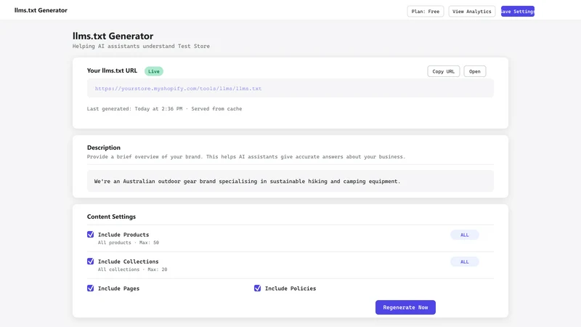Image resolution: width=581 pixels, height=327 pixels.
Task: Click the Copy URL button
Action: click(443, 71)
